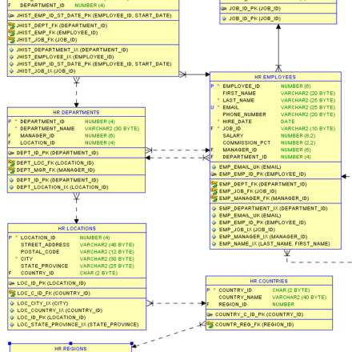Click the REGION_ID column in HR.COUNTRIES
The height and width of the screenshot is (352, 352).
[x=233, y=305]
